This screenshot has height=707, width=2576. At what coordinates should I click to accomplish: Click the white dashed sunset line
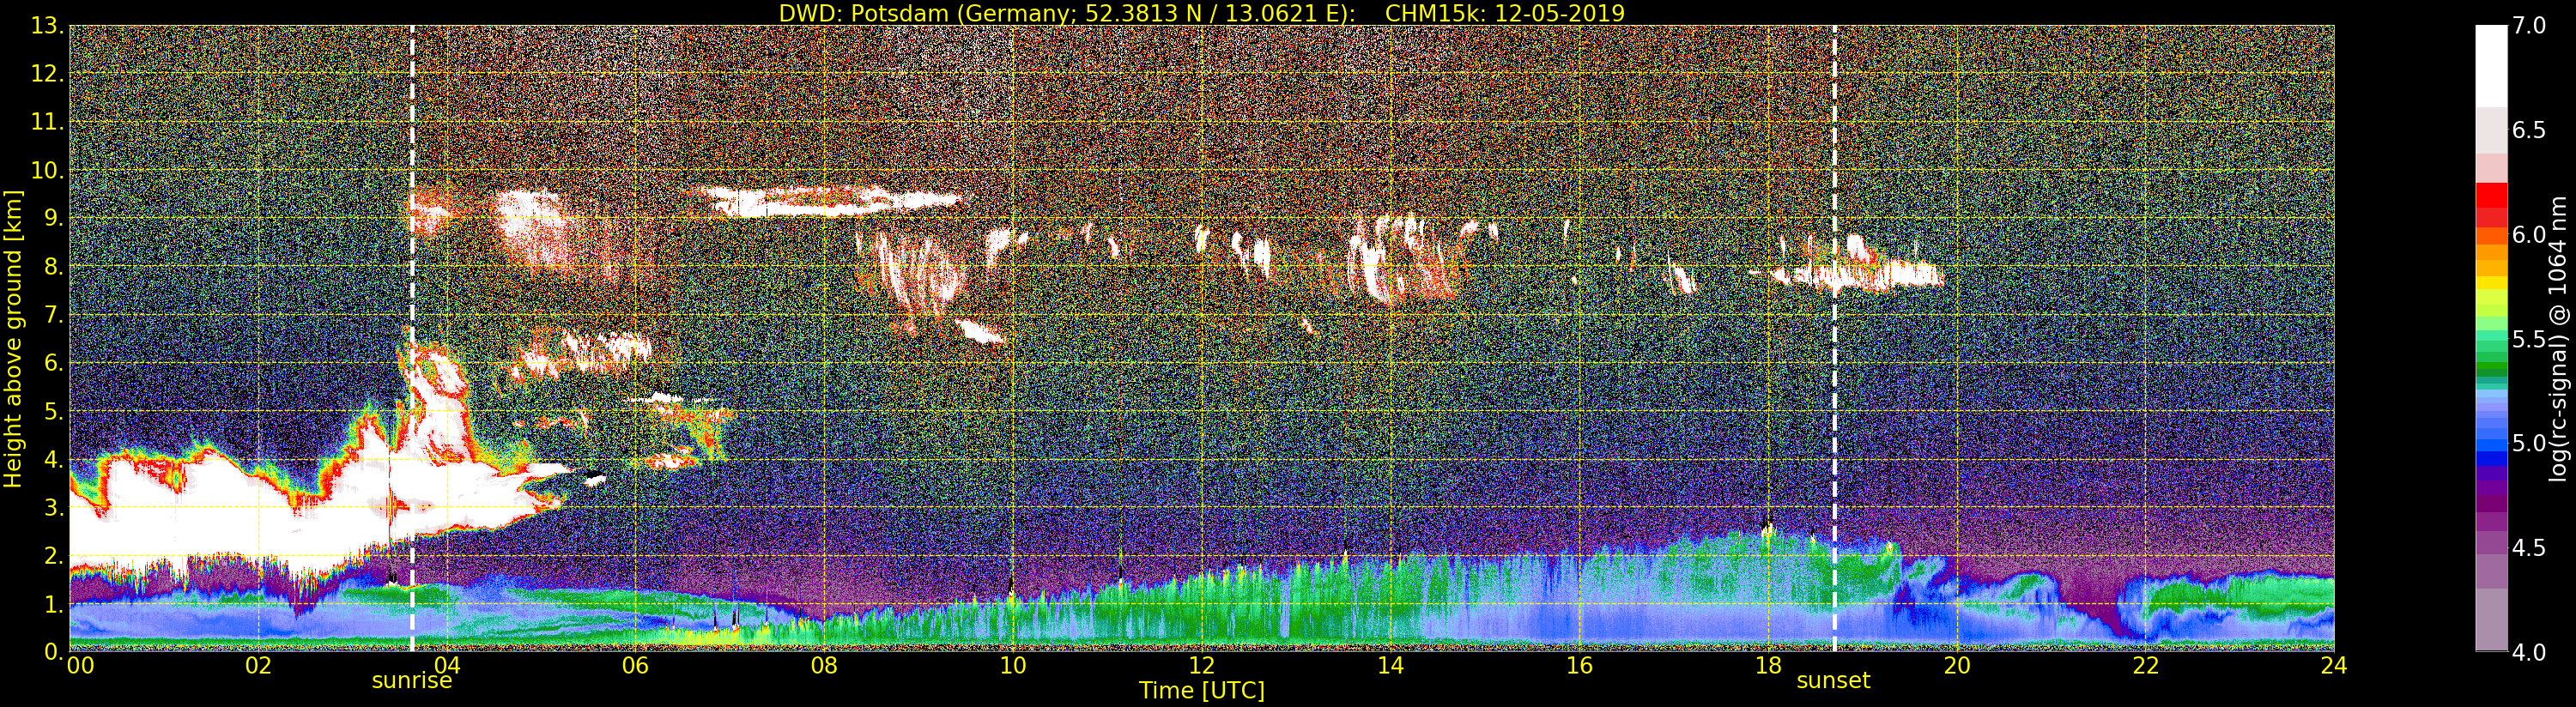click(x=1834, y=339)
